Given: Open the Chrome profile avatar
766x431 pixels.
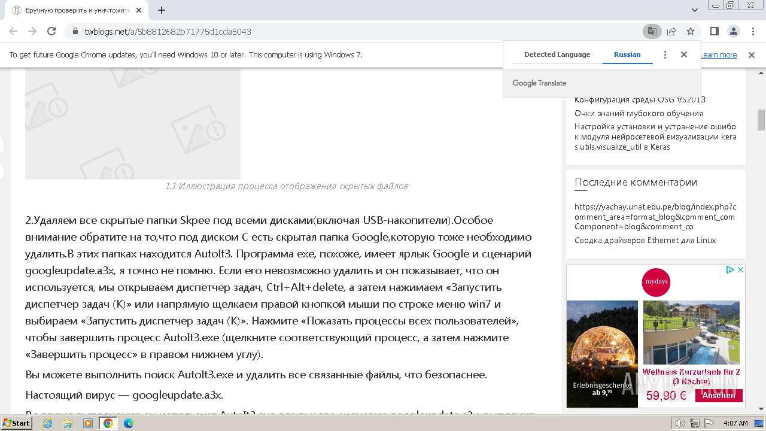Looking at the screenshot, I should click(x=734, y=31).
